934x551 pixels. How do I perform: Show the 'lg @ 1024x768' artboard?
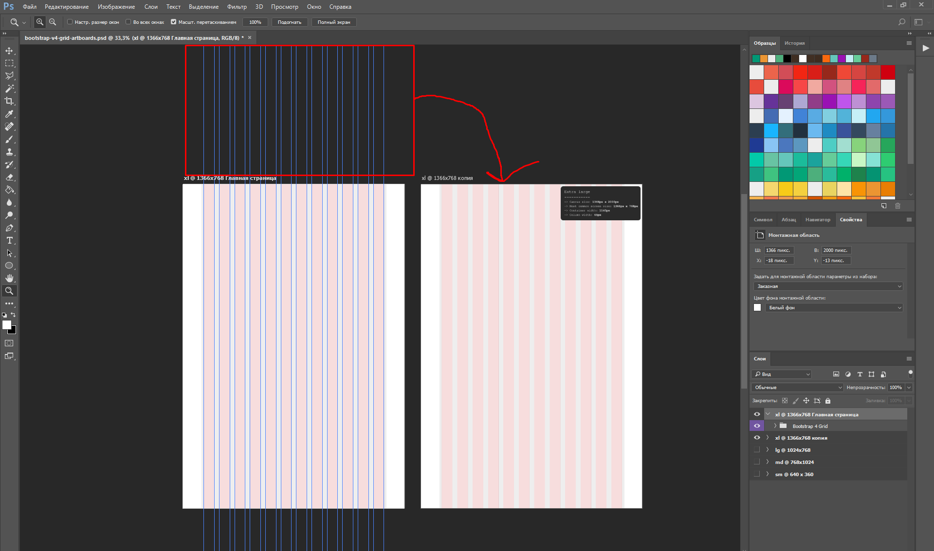coord(757,450)
